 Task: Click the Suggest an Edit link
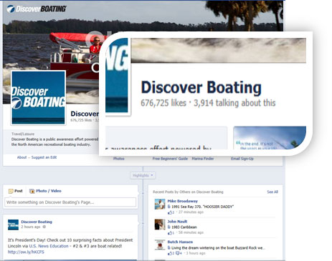tap(44, 157)
